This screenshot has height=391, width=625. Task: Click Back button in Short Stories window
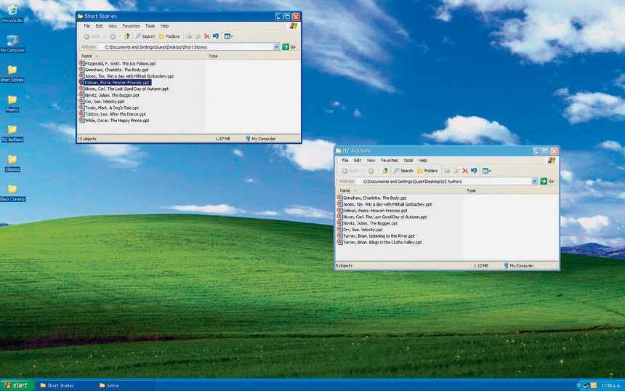pyautogui.click(x=92, y=36)
